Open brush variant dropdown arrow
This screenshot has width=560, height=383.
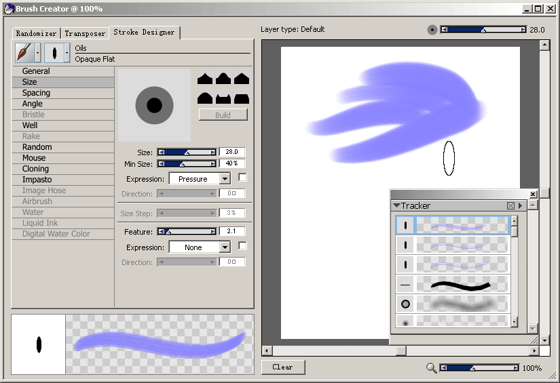(67, 53)
